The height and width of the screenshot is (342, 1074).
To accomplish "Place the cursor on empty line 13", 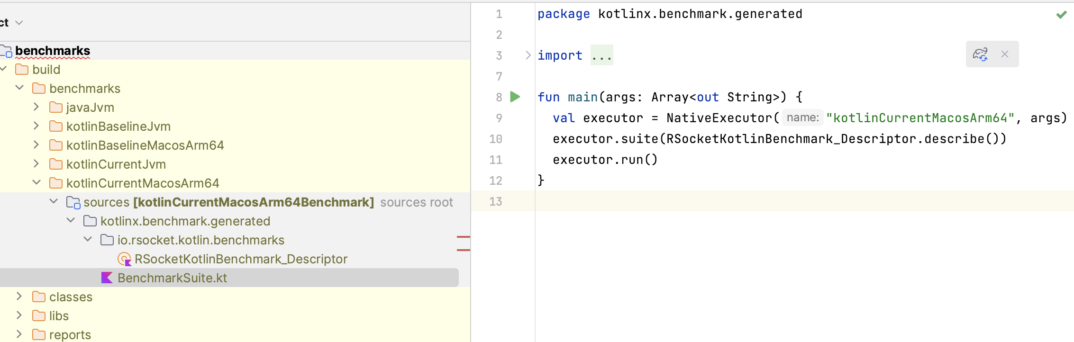I will pos(804,201).
